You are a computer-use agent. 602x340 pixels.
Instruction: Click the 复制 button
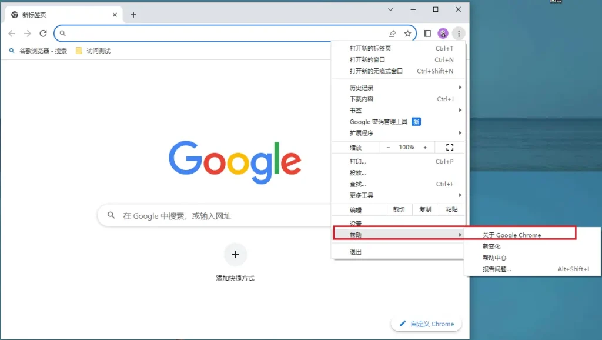click(x=425, y=210)
